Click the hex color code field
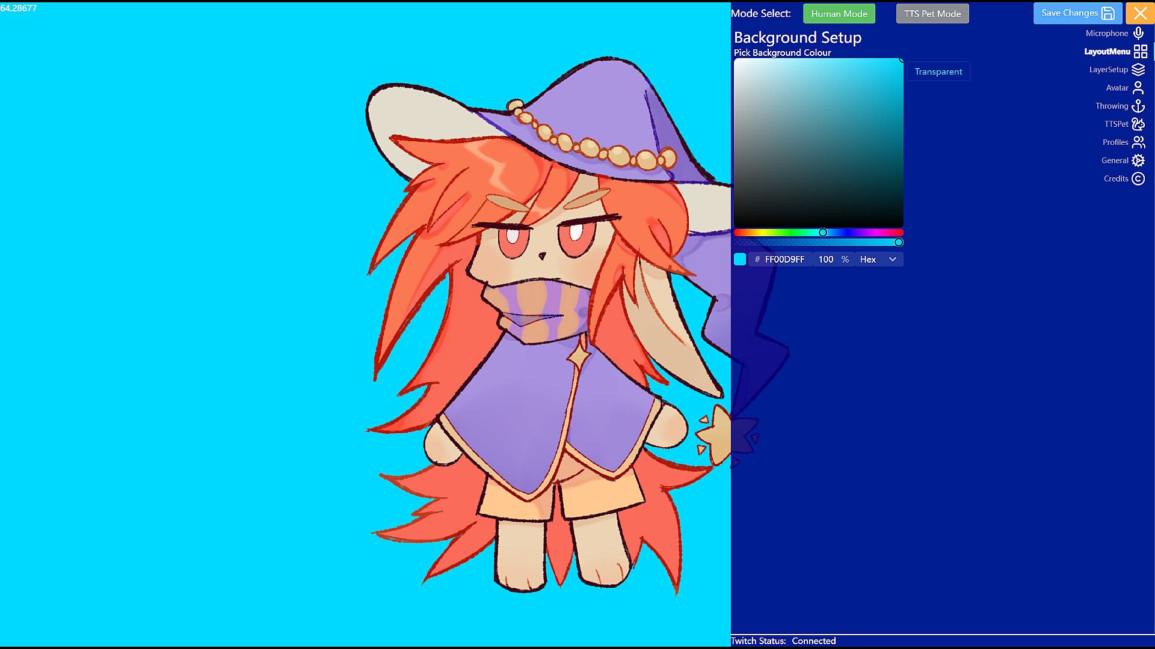1155x649 pixels. click(784, 259)
